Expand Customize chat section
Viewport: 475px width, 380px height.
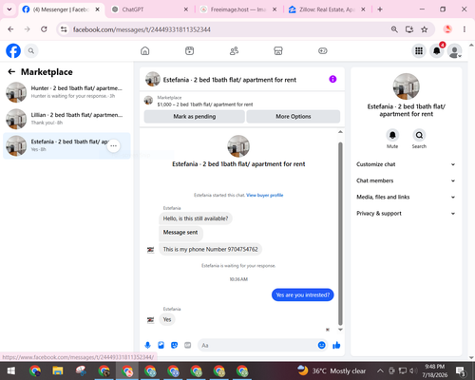(x=406, y=164)
